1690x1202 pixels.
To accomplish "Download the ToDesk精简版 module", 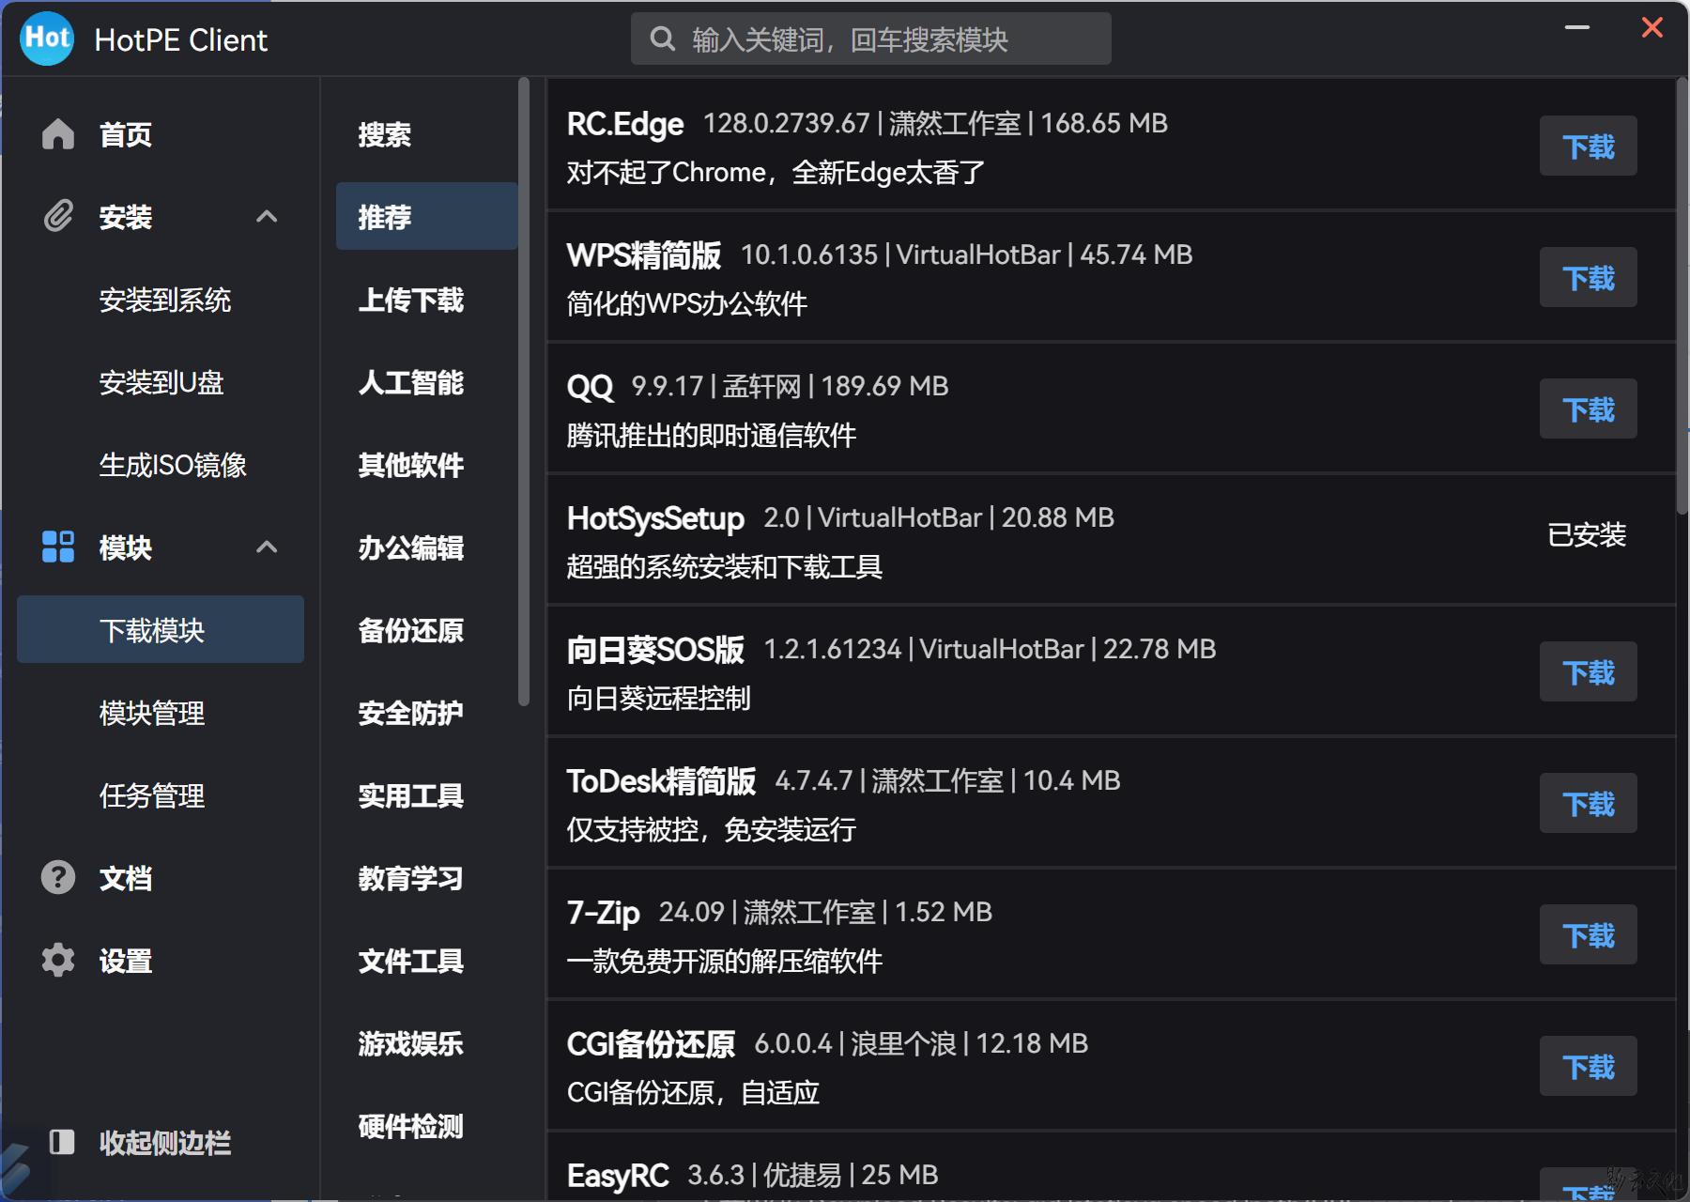I will [x=1588, y=803].
